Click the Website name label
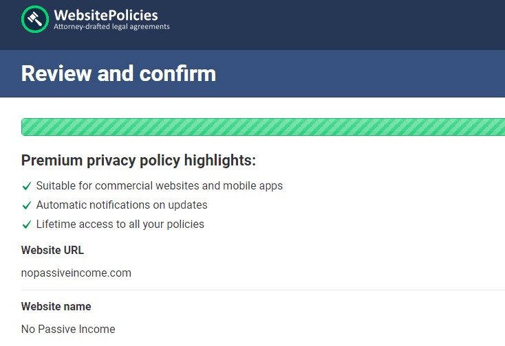This screenshot has height=346, width=505. point(56,307)
